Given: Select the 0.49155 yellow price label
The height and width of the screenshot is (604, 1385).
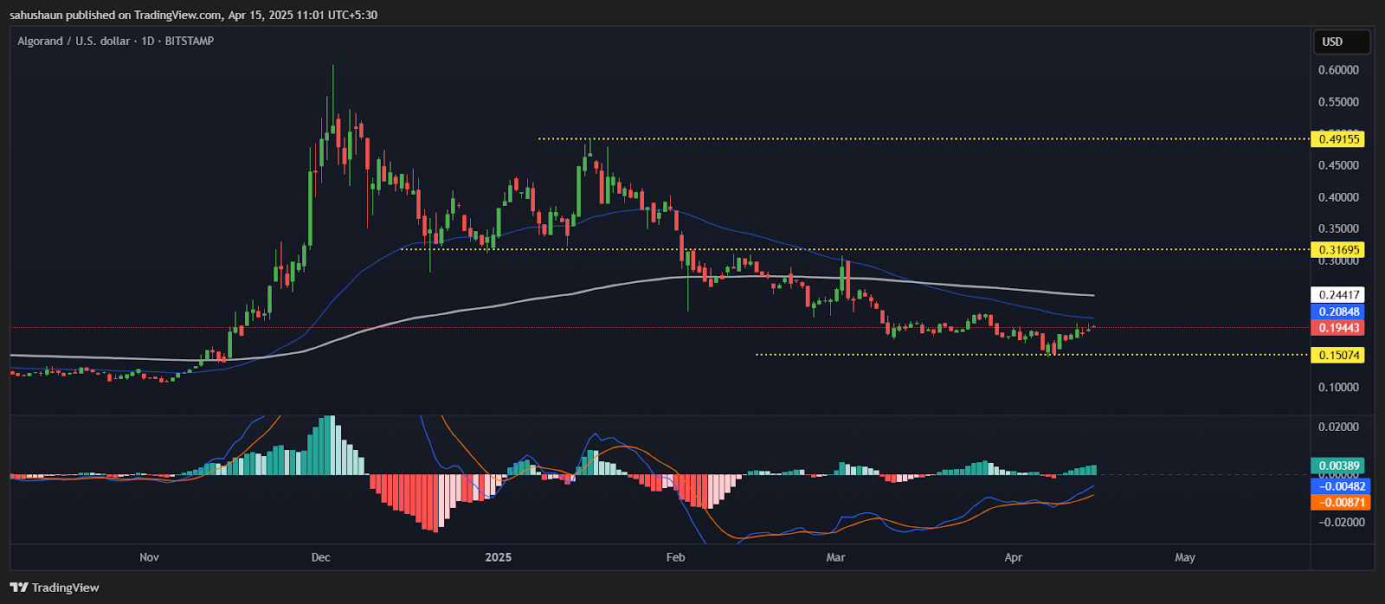Looking at the screenshot, I should coord(1337,139).
